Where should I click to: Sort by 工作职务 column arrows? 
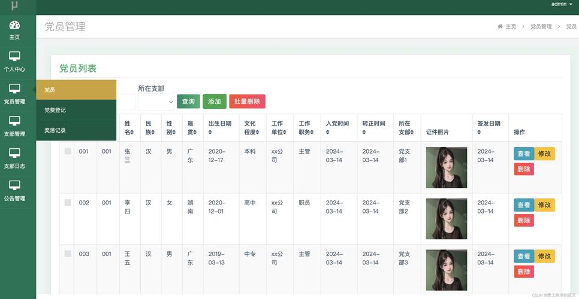[x=312, y=132]
